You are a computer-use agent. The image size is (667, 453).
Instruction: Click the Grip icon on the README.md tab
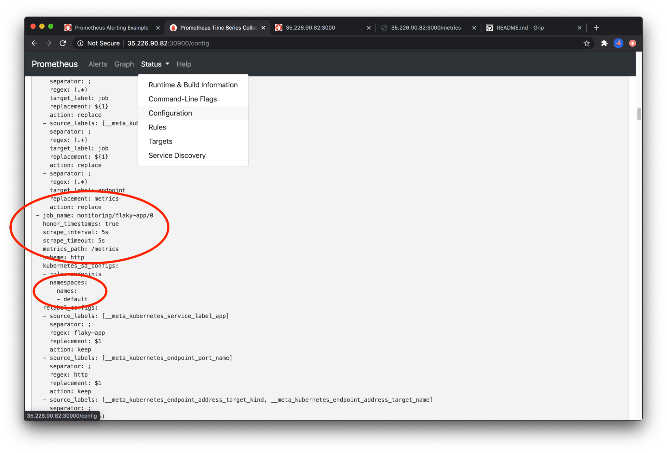(x=489, y=28)
